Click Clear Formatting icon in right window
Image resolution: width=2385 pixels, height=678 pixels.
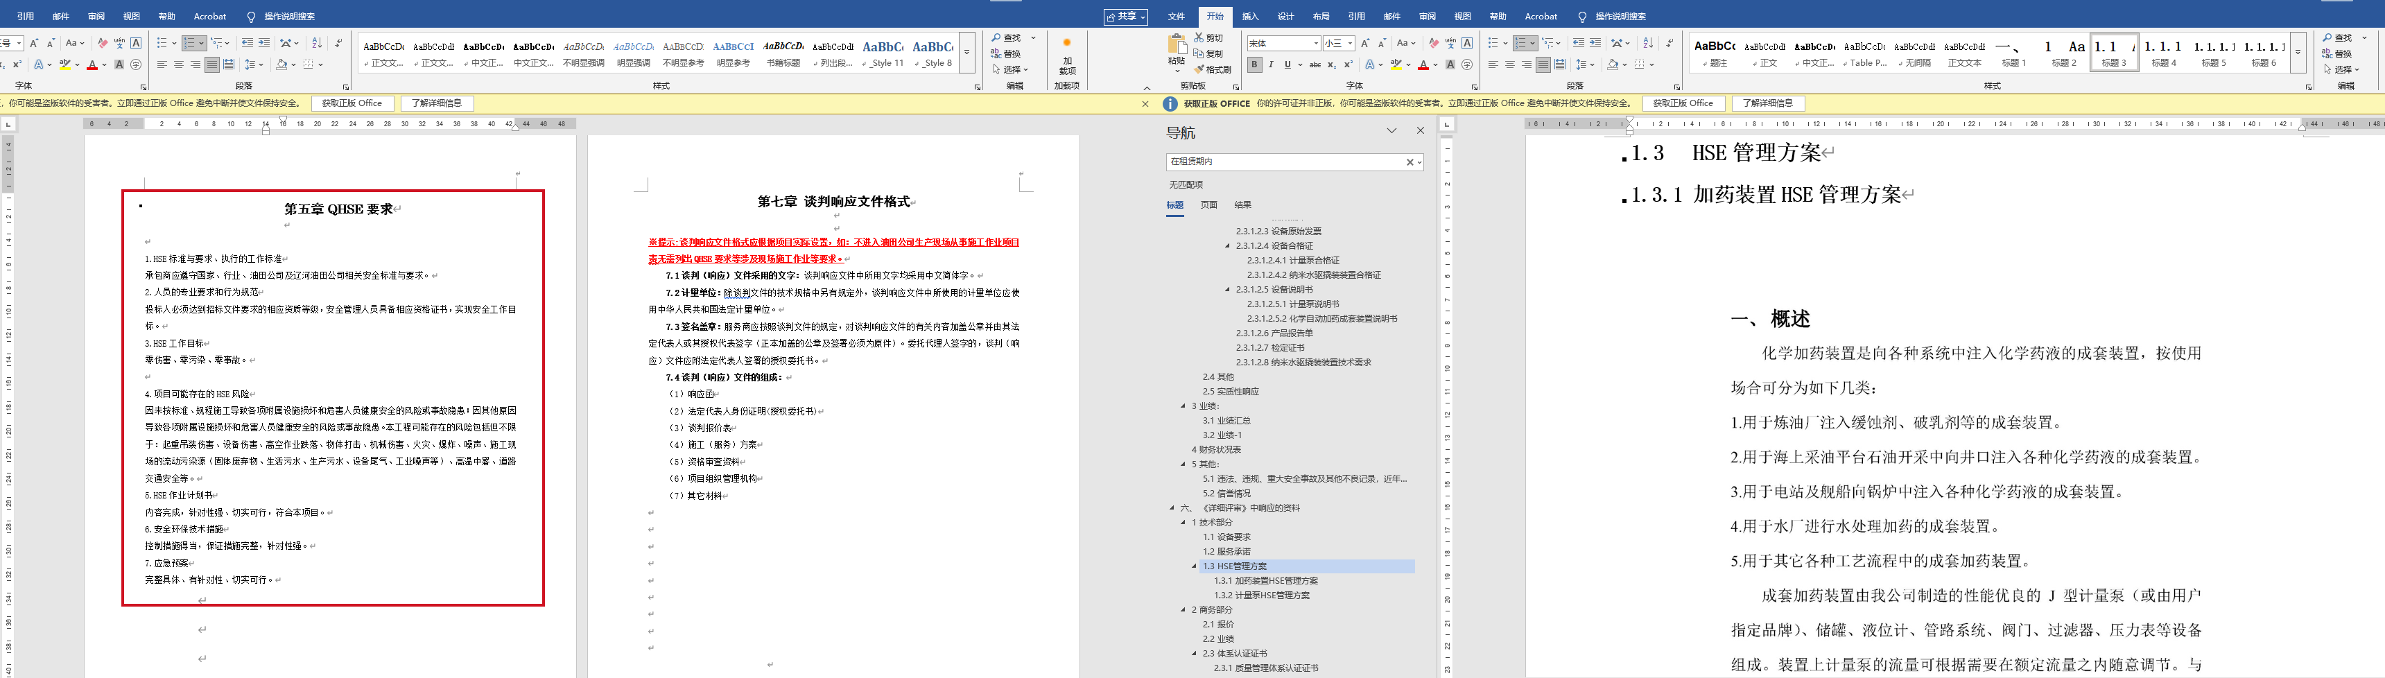coord(1434,42)
